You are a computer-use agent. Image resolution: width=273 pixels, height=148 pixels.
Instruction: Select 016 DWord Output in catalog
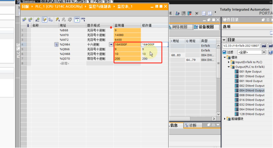tap(252, 100)
